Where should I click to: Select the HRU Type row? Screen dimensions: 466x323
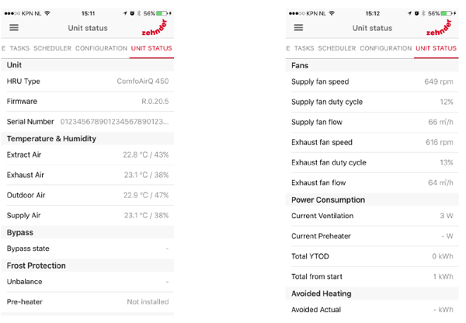[x=87, y=81]
